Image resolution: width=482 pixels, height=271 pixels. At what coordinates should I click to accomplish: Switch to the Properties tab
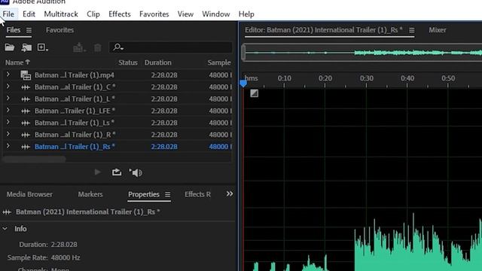tap(144, 194)
